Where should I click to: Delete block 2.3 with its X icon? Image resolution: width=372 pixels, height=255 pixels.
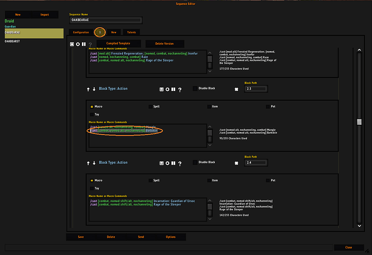coord(236,89)
